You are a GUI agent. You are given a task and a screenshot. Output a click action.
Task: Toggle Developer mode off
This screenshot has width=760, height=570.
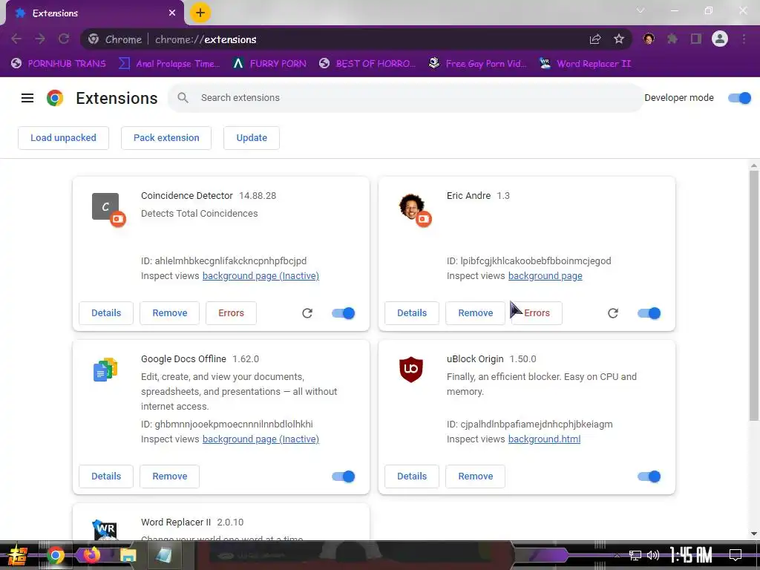(740, 98)
